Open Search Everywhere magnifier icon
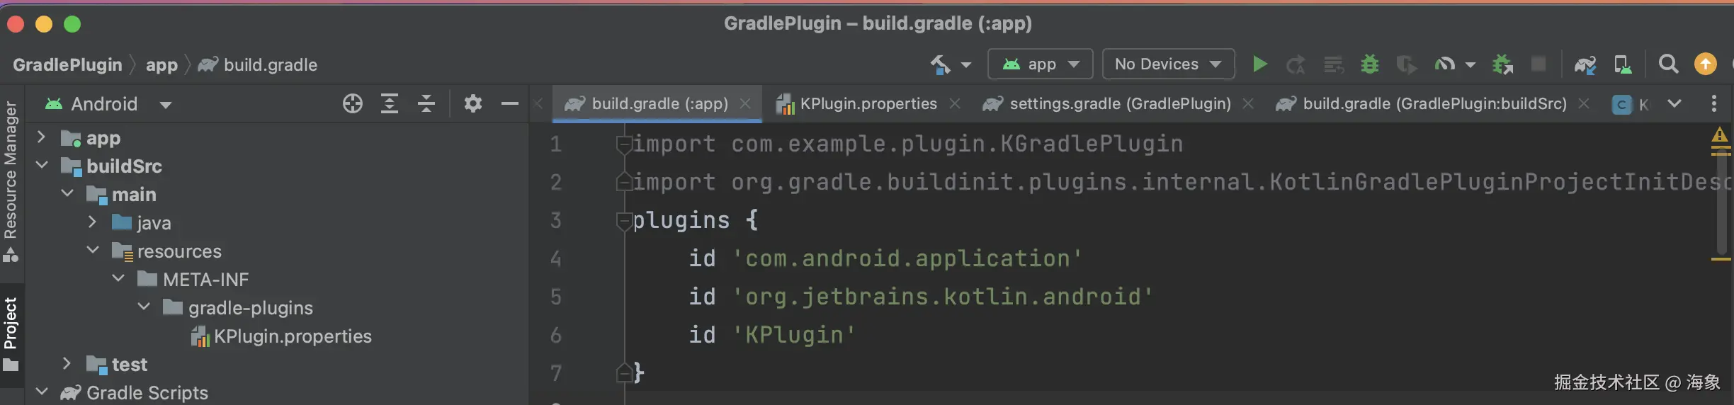The height and width of the screenshot is (405, 1734). pos(1668,64)
